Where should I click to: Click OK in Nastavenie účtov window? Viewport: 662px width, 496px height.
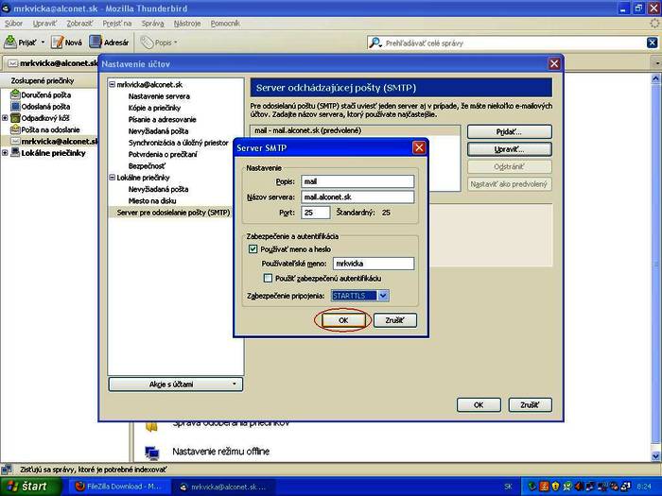(479, 405)
